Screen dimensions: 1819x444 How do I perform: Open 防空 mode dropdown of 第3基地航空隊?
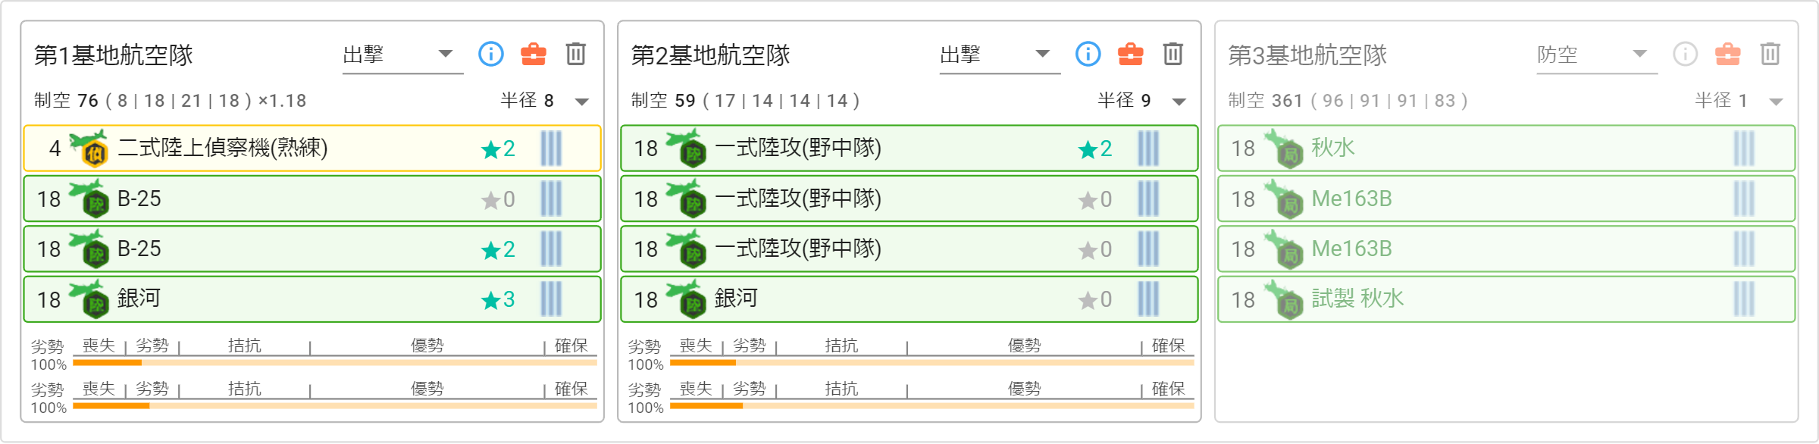pyautogui.click(x=1597, y=55)
